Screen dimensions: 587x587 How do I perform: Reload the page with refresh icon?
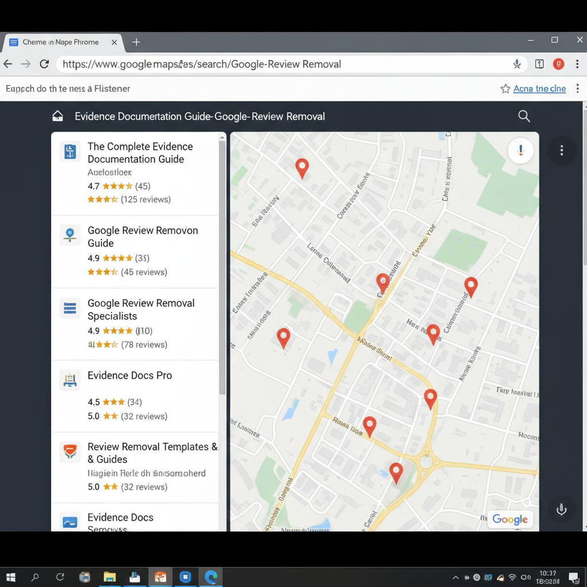point(45,64)
